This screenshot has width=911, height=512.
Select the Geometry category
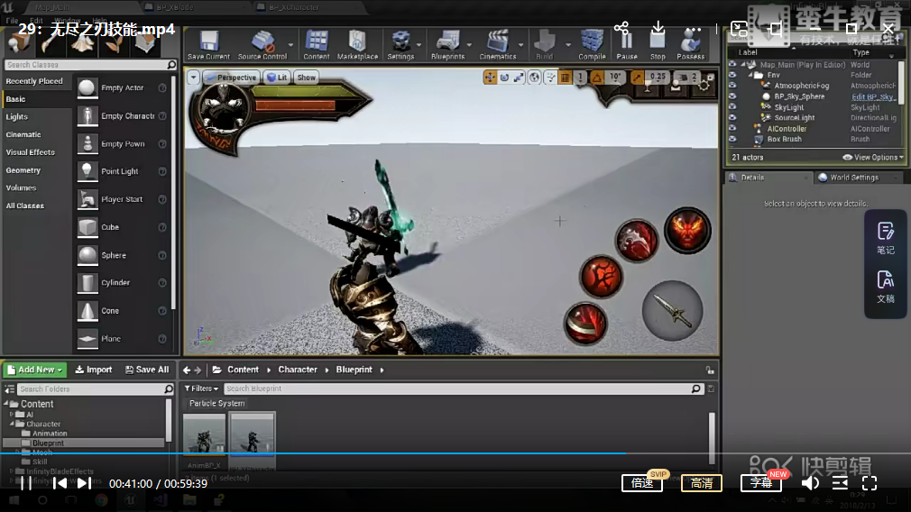click(23, 170)
